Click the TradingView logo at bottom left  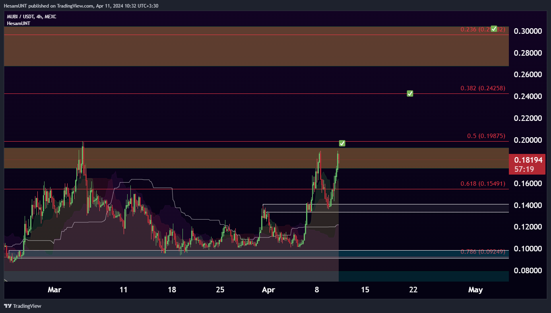click(22, 306)
